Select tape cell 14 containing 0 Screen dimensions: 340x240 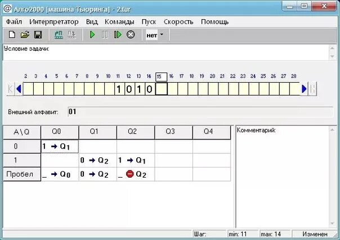click(x=150, y=89)
